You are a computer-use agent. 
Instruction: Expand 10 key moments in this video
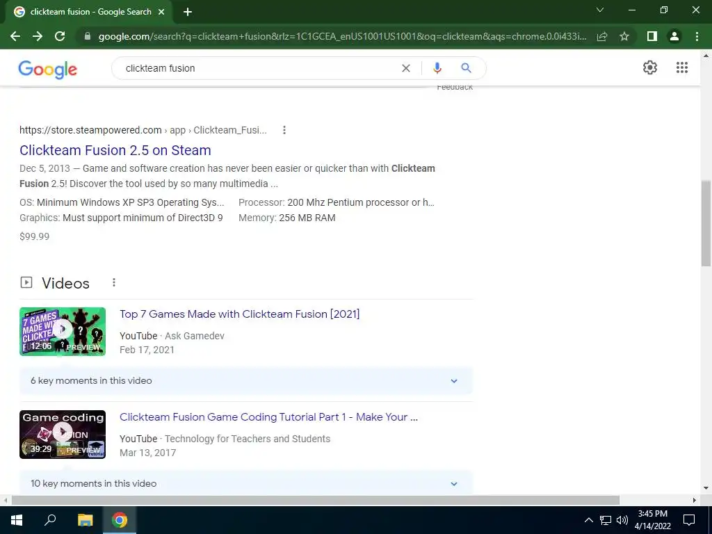246,483
